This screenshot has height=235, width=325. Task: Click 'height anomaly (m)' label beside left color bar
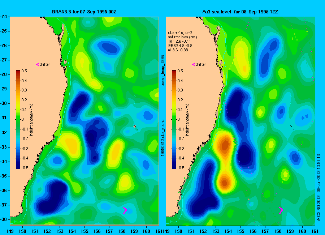pos(31,120)
